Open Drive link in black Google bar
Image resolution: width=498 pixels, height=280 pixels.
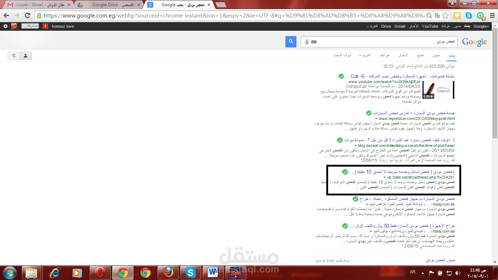pos(386,26)
